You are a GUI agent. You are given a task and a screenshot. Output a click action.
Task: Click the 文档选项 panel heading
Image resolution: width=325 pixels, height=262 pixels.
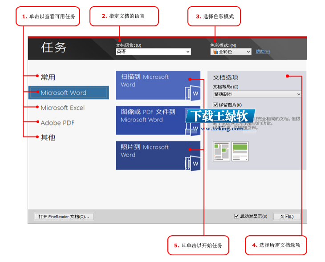coord(226,77)
